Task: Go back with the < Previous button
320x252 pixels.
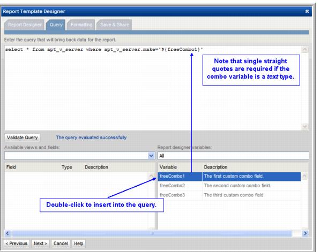Action: click(x=16, y=243)
